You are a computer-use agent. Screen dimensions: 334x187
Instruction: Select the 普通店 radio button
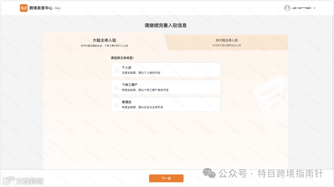[117, 105]
